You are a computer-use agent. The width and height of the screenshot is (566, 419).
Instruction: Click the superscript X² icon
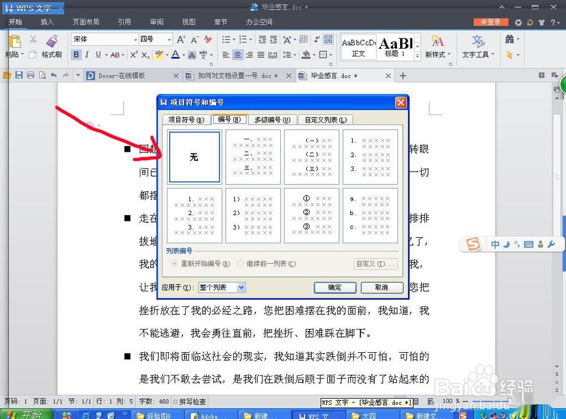[134, 54]
